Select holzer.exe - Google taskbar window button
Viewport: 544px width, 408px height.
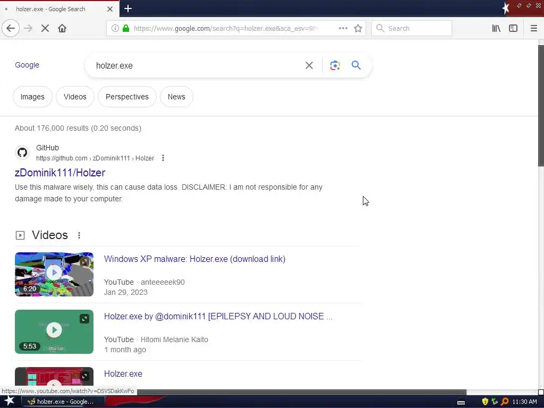pos(63,402)
